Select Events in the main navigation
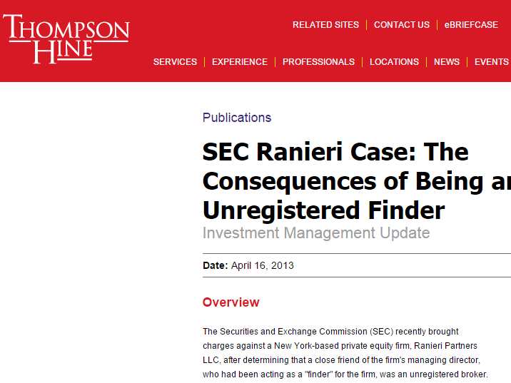Image resolution: width=511 pixels, height=383 pixels. coord(491,62)
